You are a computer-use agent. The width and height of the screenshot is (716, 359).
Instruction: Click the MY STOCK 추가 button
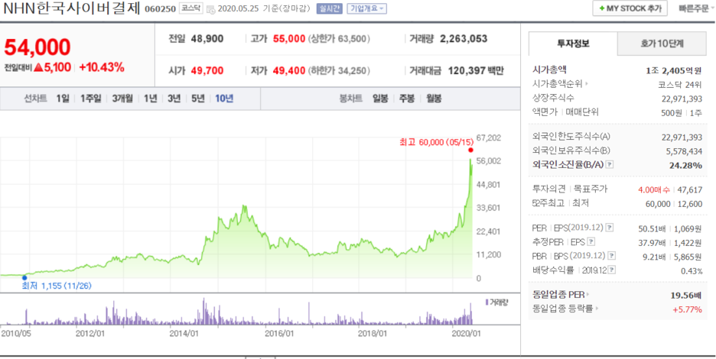click(630, 8)
